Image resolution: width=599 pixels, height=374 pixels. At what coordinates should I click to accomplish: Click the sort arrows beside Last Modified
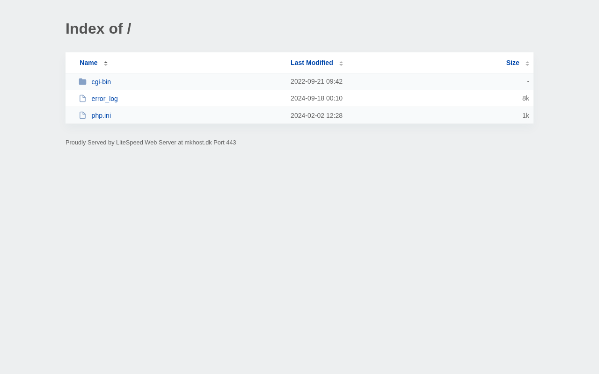pyautogui.click(x=341, y=63)
